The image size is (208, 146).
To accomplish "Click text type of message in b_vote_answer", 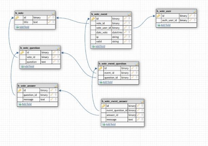I will pyautogui.click(x=43, y=100).
